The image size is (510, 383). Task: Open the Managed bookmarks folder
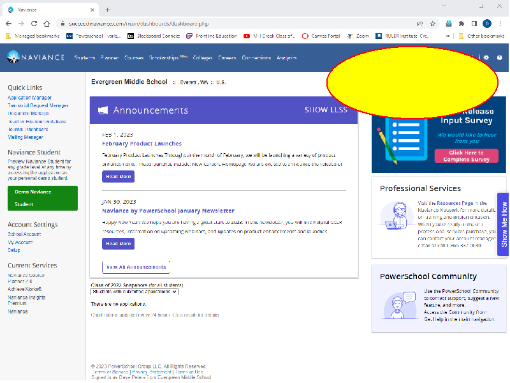click(x=33, y=36)
